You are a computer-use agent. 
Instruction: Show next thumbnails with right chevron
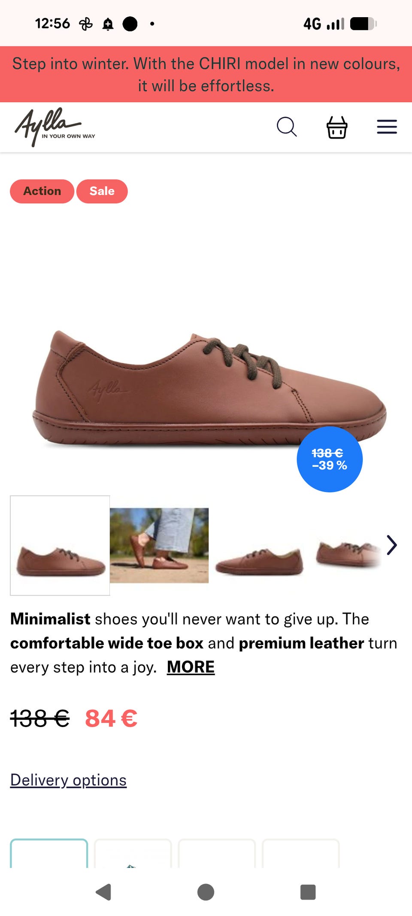click(x=391, y=545)
